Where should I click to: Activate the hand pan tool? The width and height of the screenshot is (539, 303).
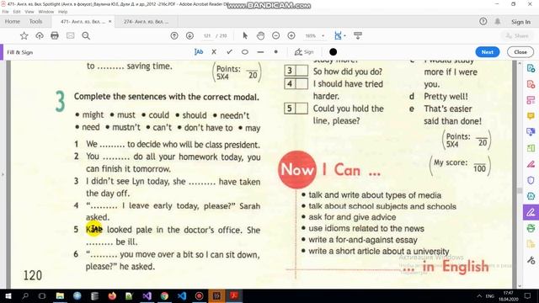click(x=260, y=35)
